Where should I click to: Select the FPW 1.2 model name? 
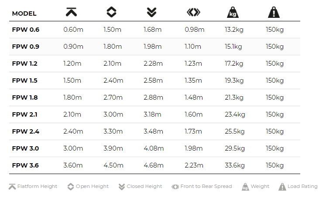(x=24, y=64)
